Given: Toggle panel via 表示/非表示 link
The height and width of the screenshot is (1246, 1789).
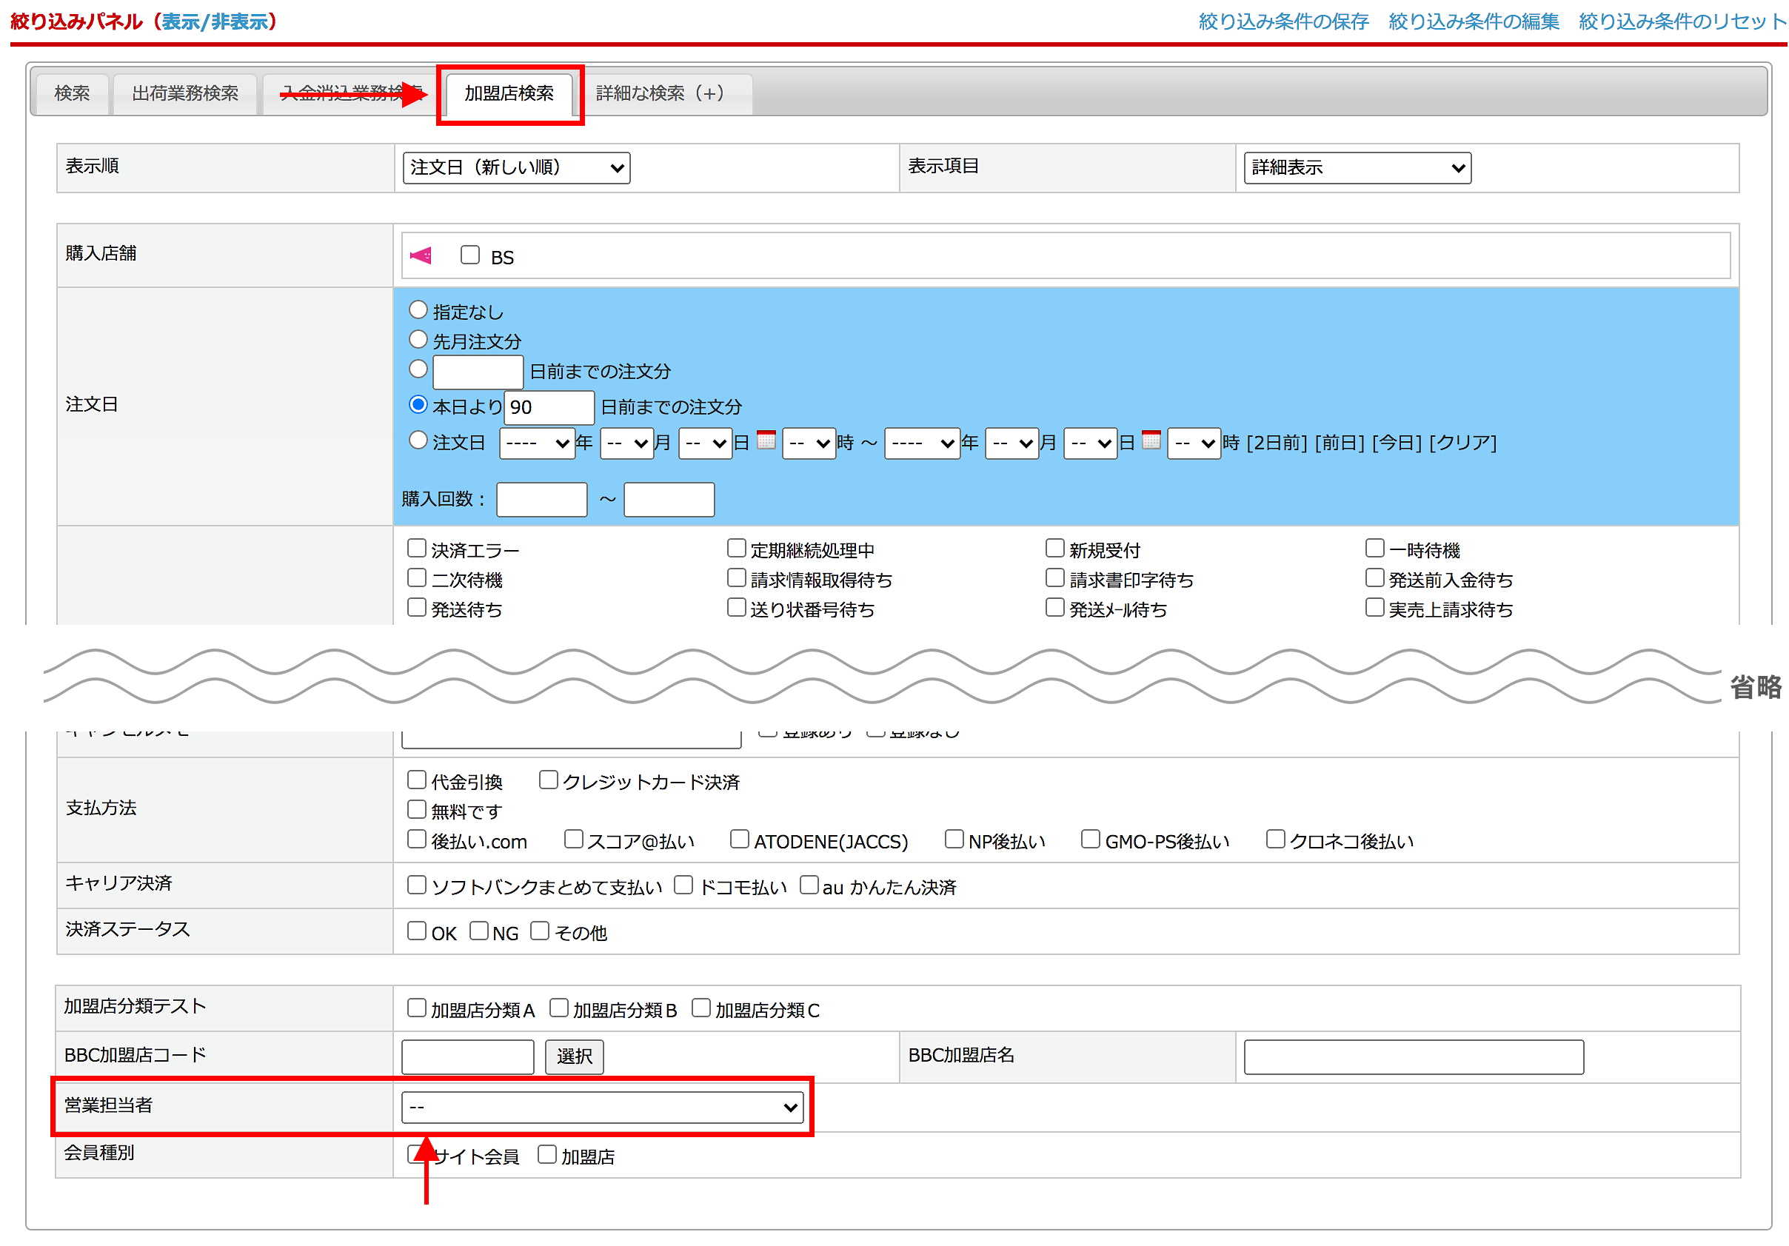Looking at the screenshot, I should coord(214,21).
